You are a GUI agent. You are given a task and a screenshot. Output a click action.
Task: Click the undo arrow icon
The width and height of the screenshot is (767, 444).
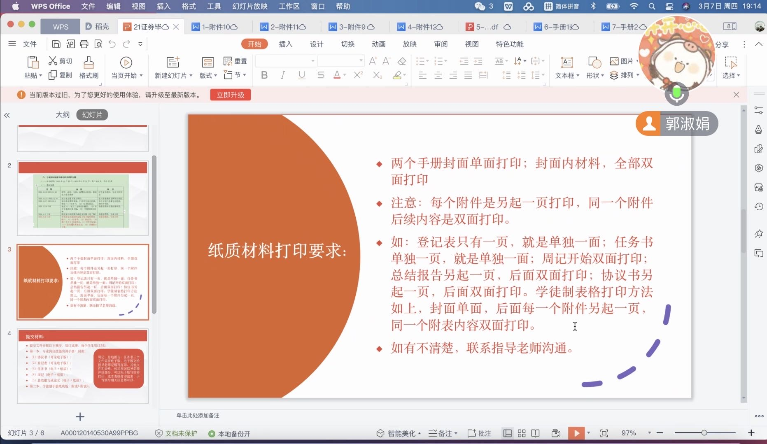[112, 44]
